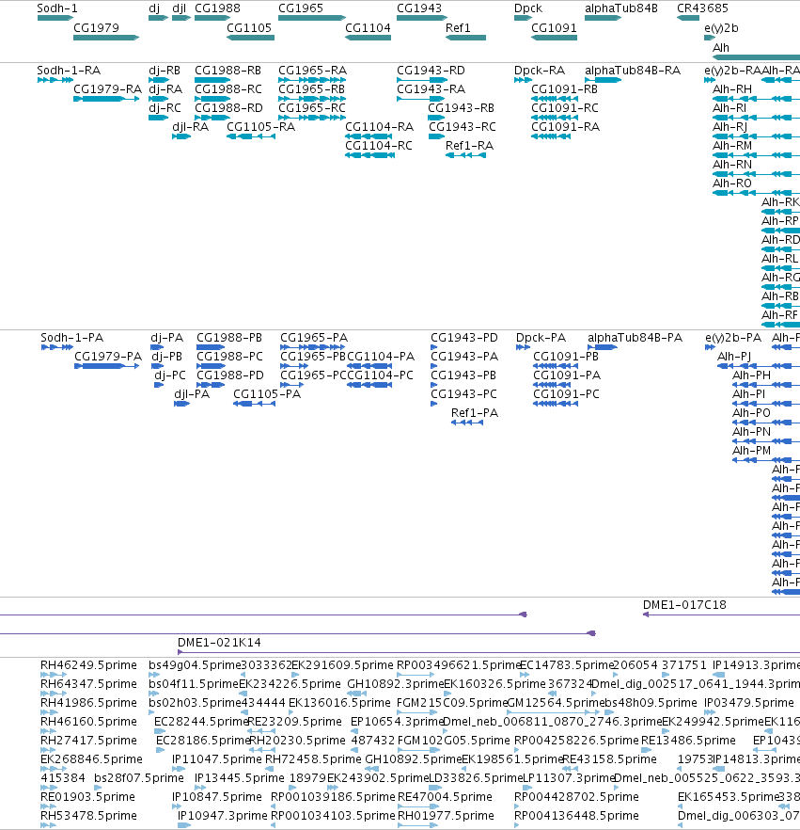Click the CG1105 gene label
Image resolution: width=800 pixels, height=830 pixels.
pos(249,28)
